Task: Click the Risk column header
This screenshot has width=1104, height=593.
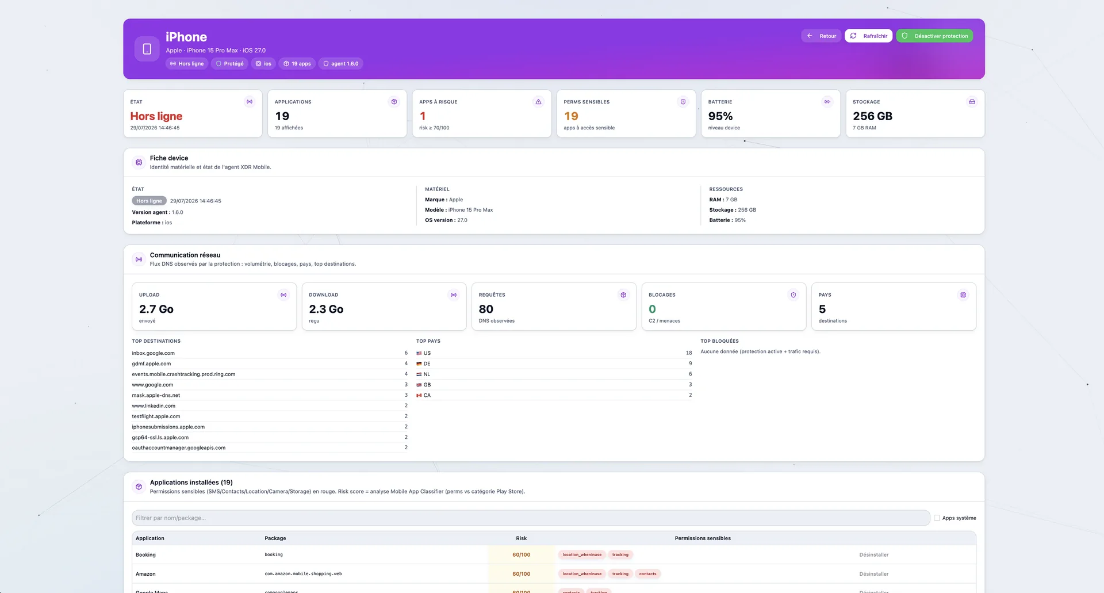Action: point(522,538)
